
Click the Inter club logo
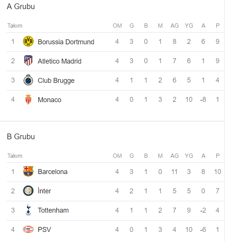point(28,191)
